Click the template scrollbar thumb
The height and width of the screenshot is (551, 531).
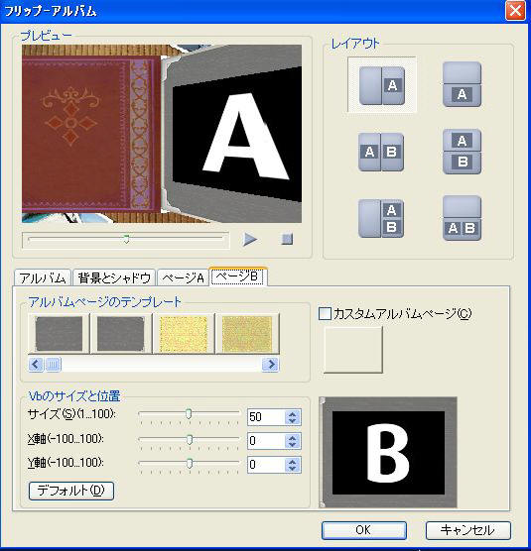(x=53, y=365)
